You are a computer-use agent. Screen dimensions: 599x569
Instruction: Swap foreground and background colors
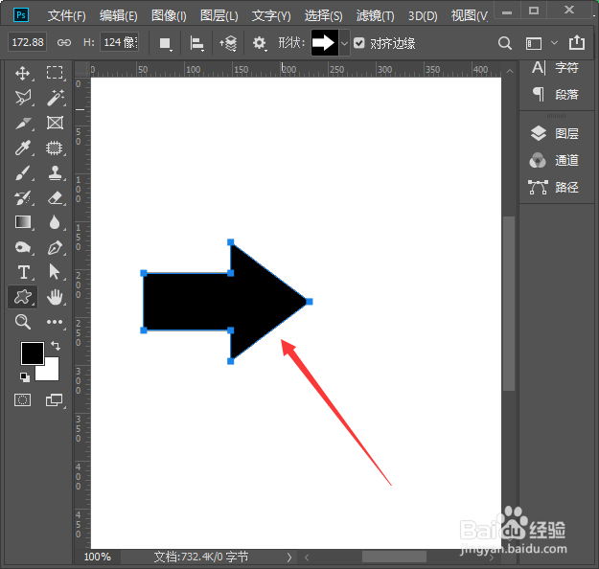[x=56, y=346]
